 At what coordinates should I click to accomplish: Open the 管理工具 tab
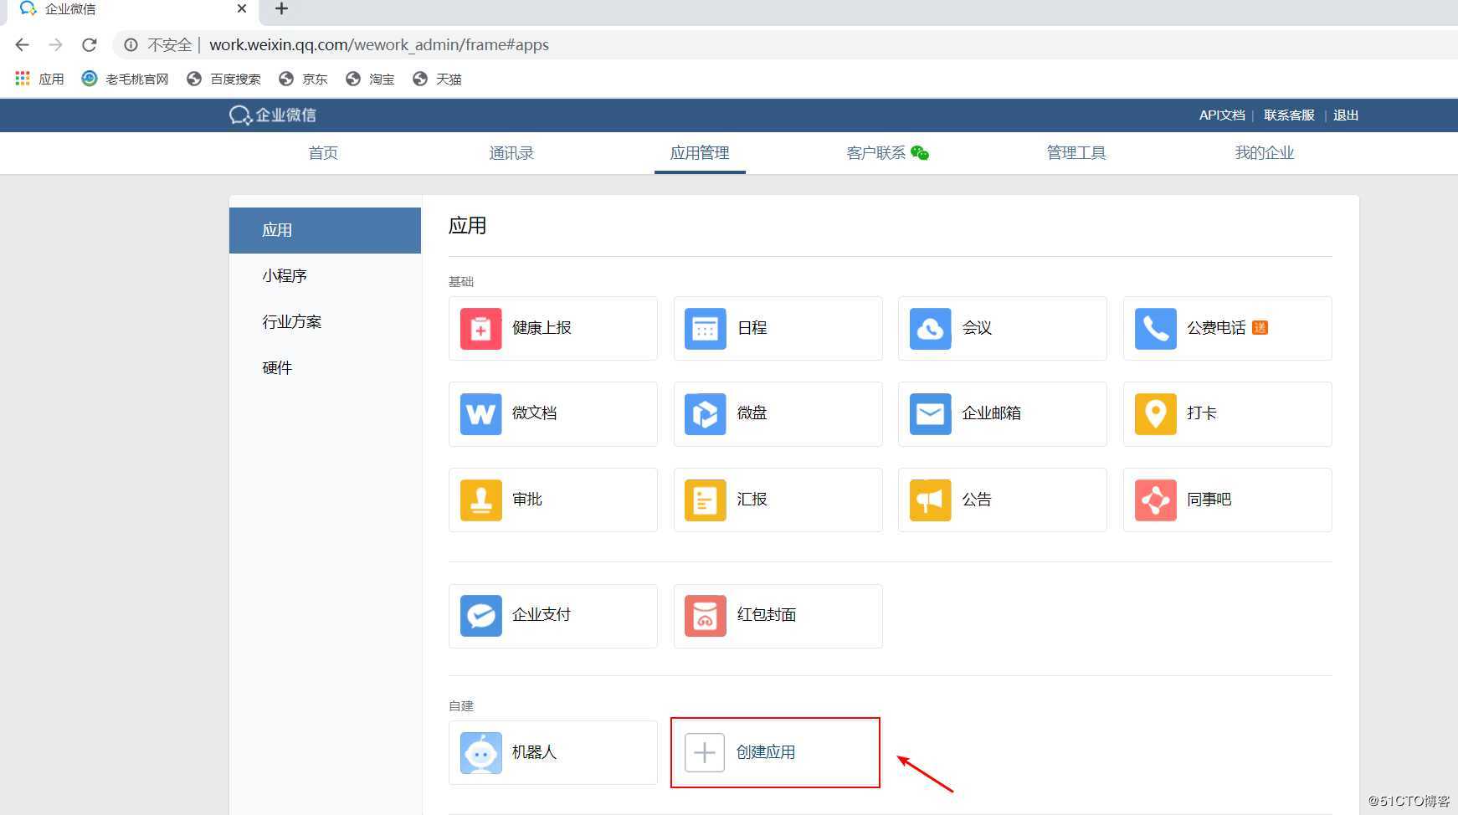click(x=1076, y=153)
